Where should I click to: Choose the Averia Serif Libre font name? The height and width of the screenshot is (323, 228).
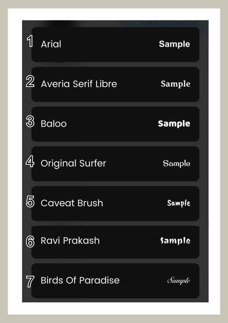[79, 84]
